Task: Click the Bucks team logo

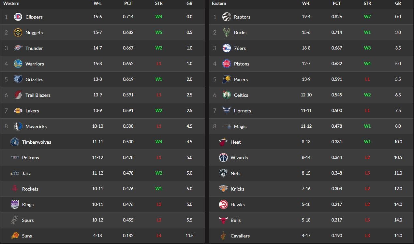Action: pyautogui.click(x=227, y=33)
